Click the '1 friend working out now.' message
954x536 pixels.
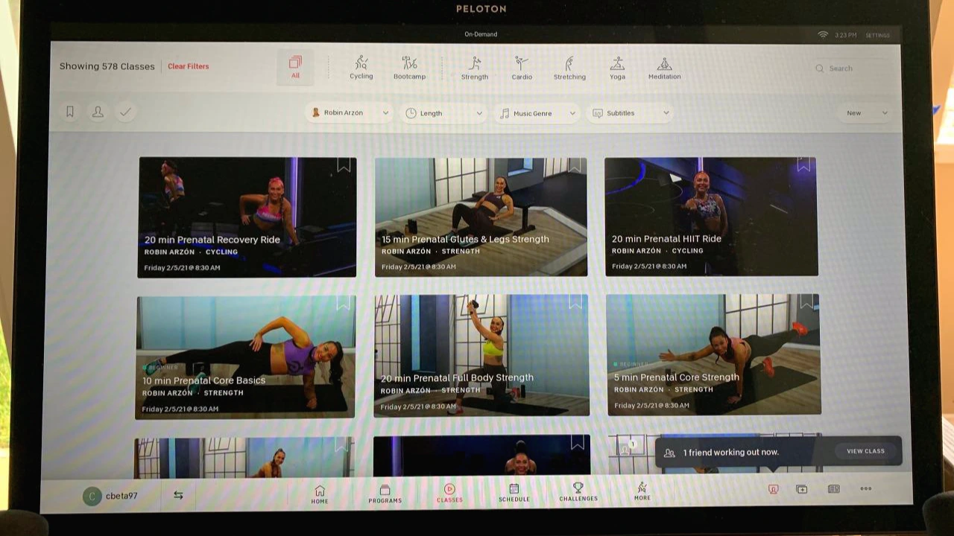tap(730, 453)
